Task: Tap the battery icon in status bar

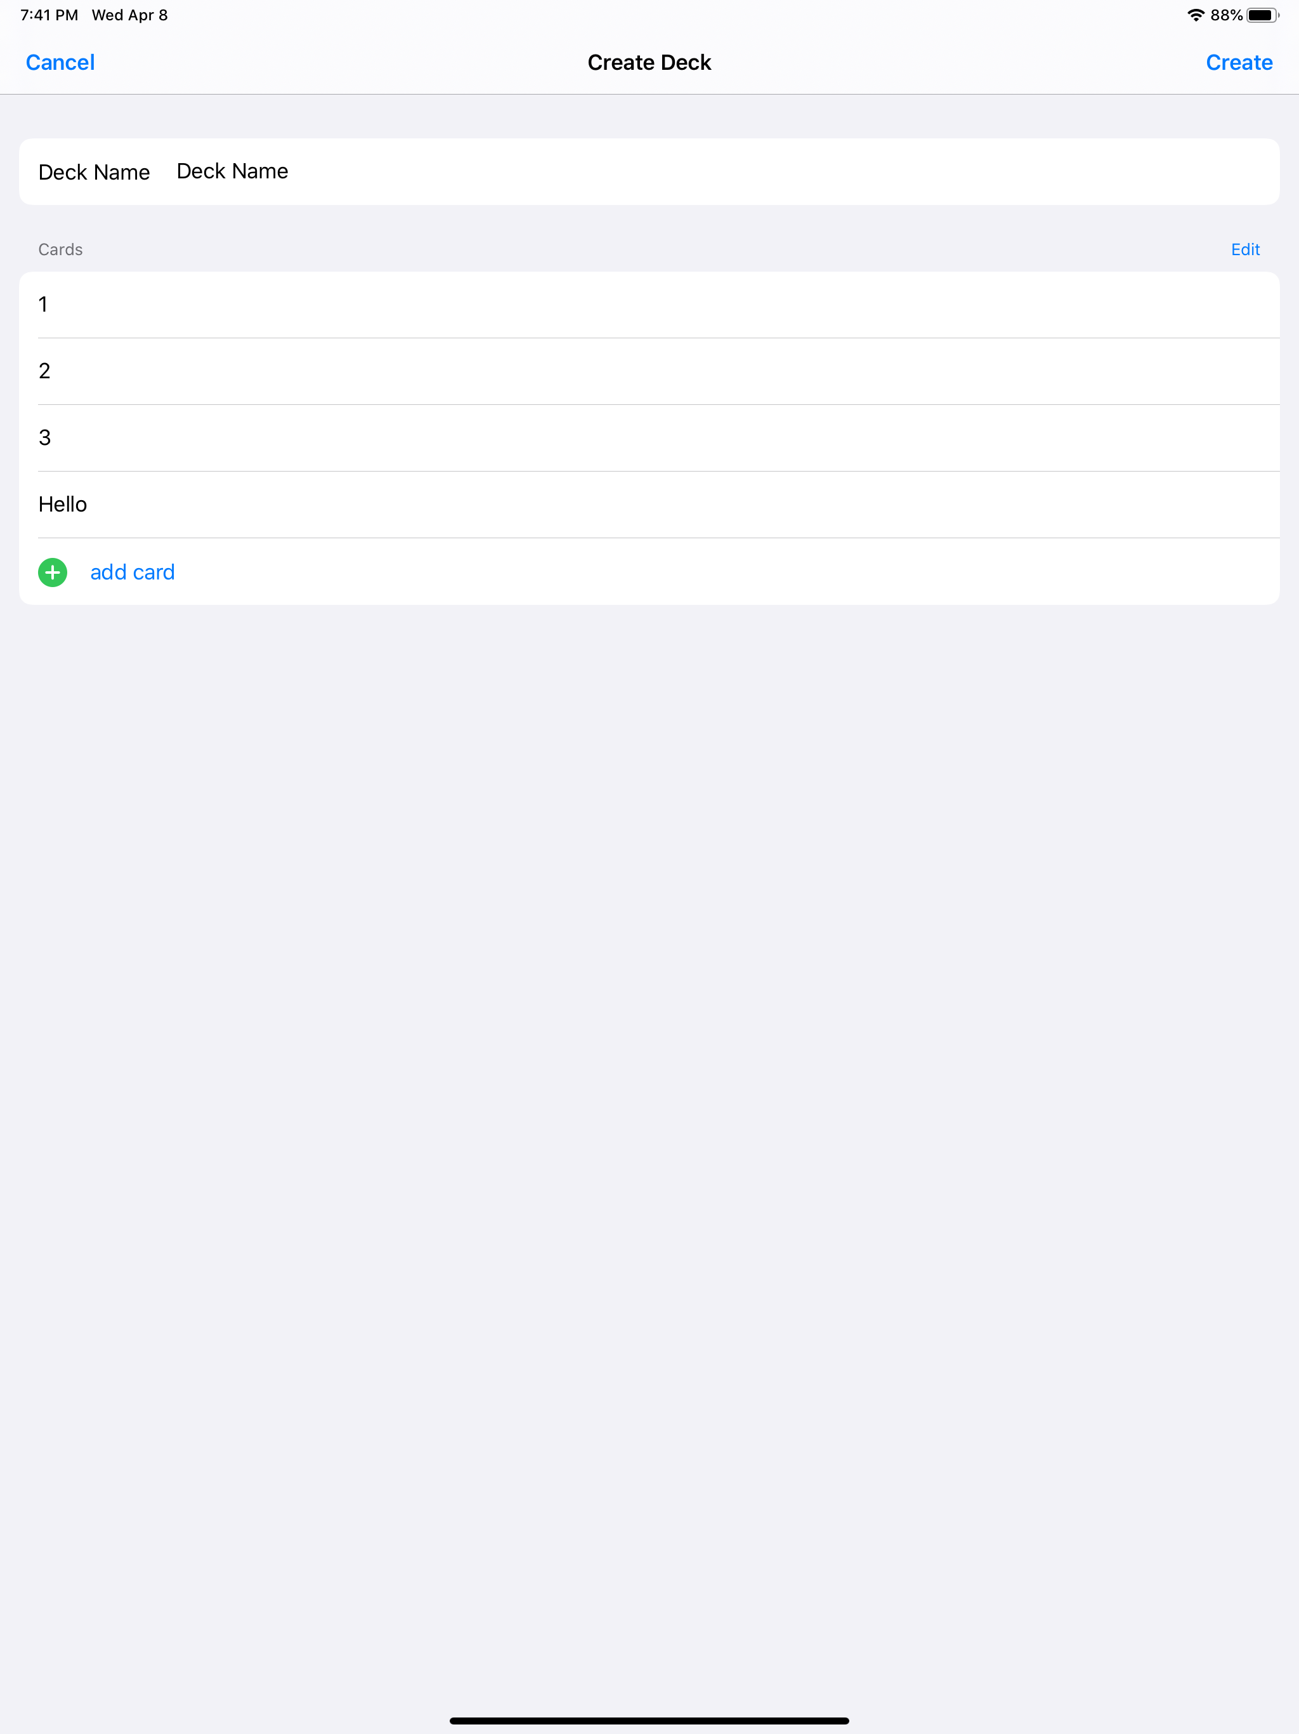Action: click(1263, 14)
